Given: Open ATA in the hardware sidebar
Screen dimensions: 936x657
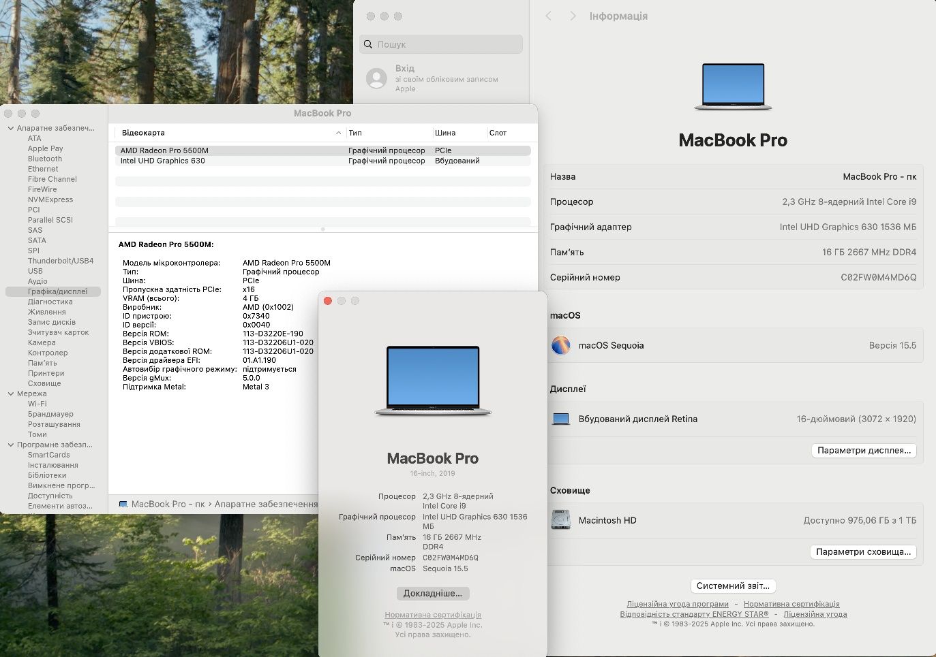Looking at the screenshot, I should tap(34, 138).
